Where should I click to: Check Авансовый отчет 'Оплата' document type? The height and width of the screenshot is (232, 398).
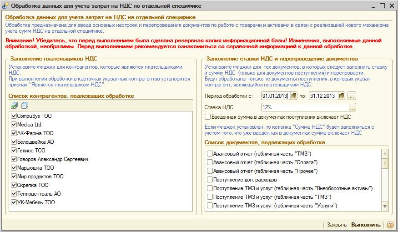210,162
